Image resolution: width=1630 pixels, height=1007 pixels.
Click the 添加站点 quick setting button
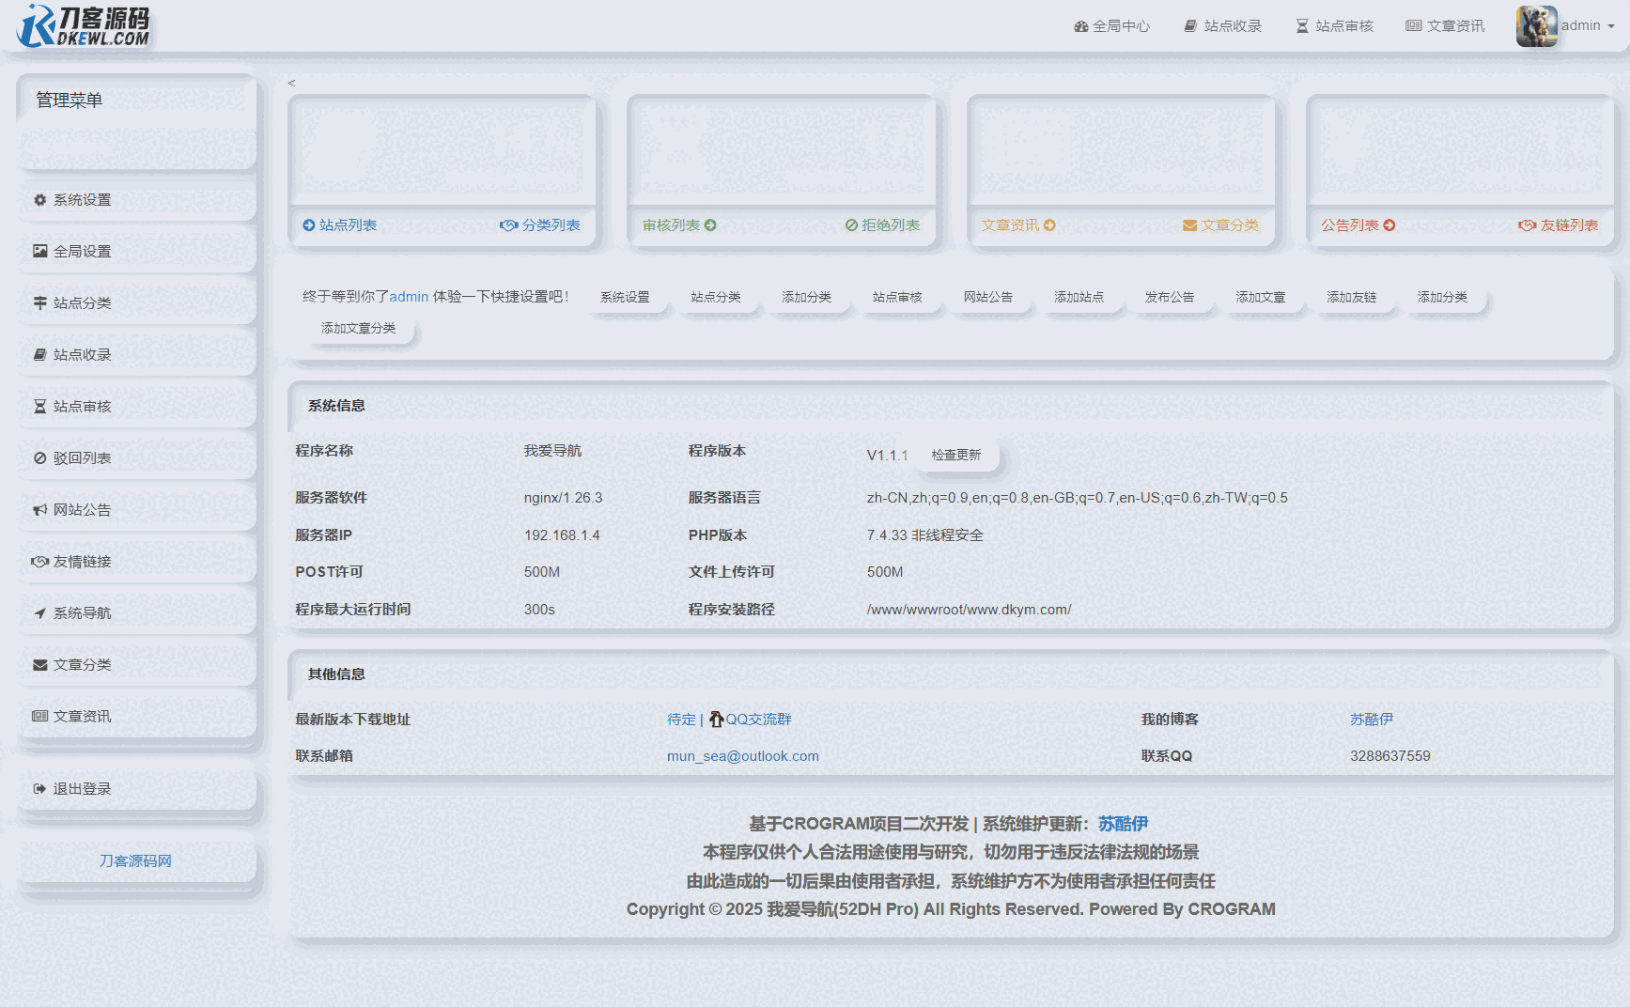point(1079,297)
